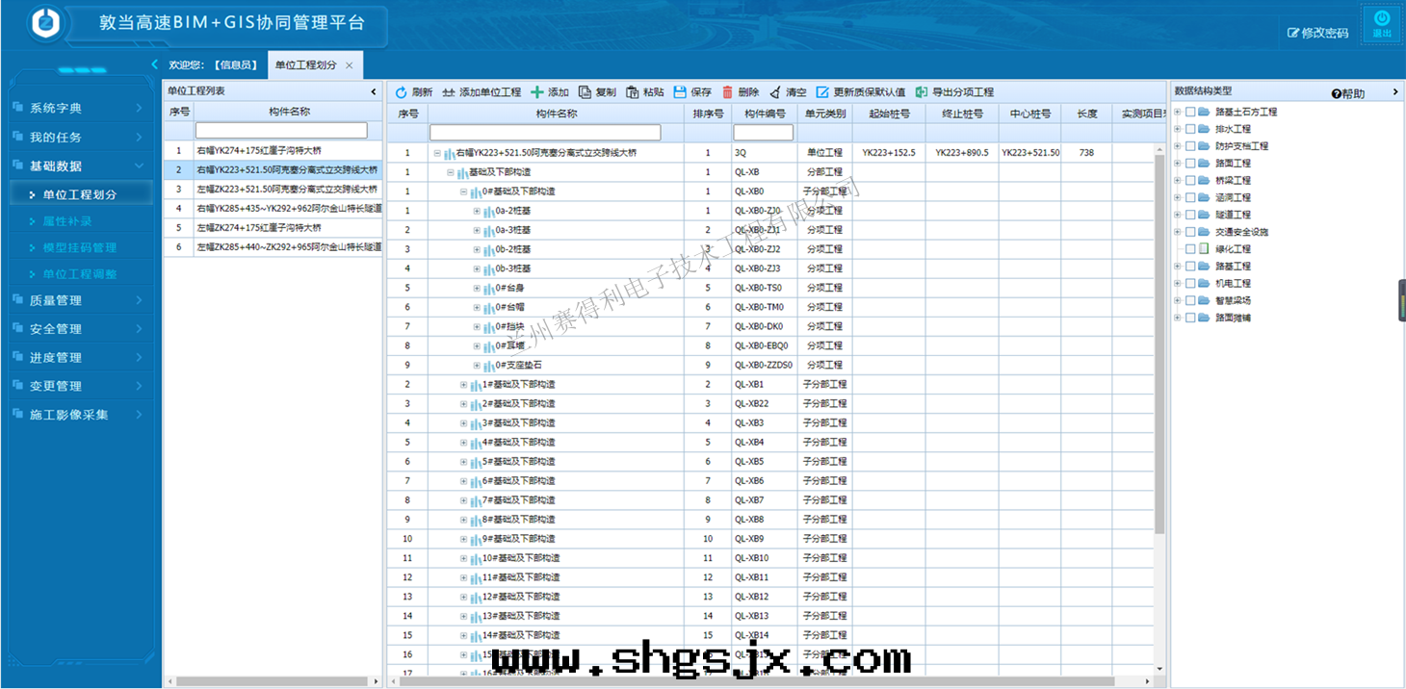Tick the 隧道工程 checkbox

coord(1190,215)
